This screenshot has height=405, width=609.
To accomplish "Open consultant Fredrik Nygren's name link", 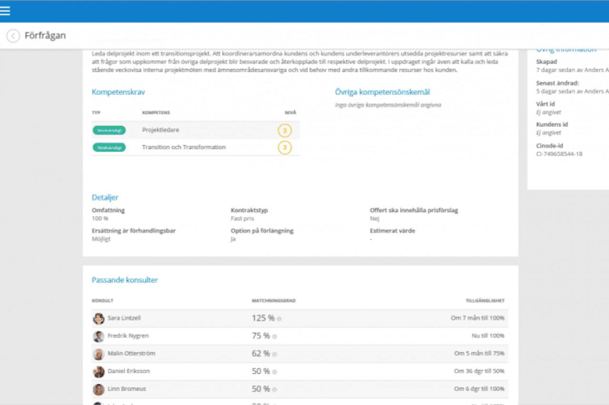I will pos(128,336).
